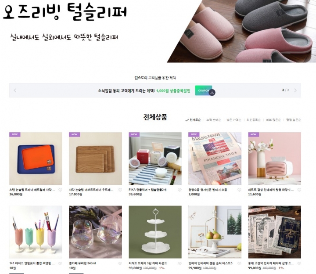Screen dimensions: 316x274
Task: Like the 레트로 감성 화장지 케이스 item
Action: [299, 190]
